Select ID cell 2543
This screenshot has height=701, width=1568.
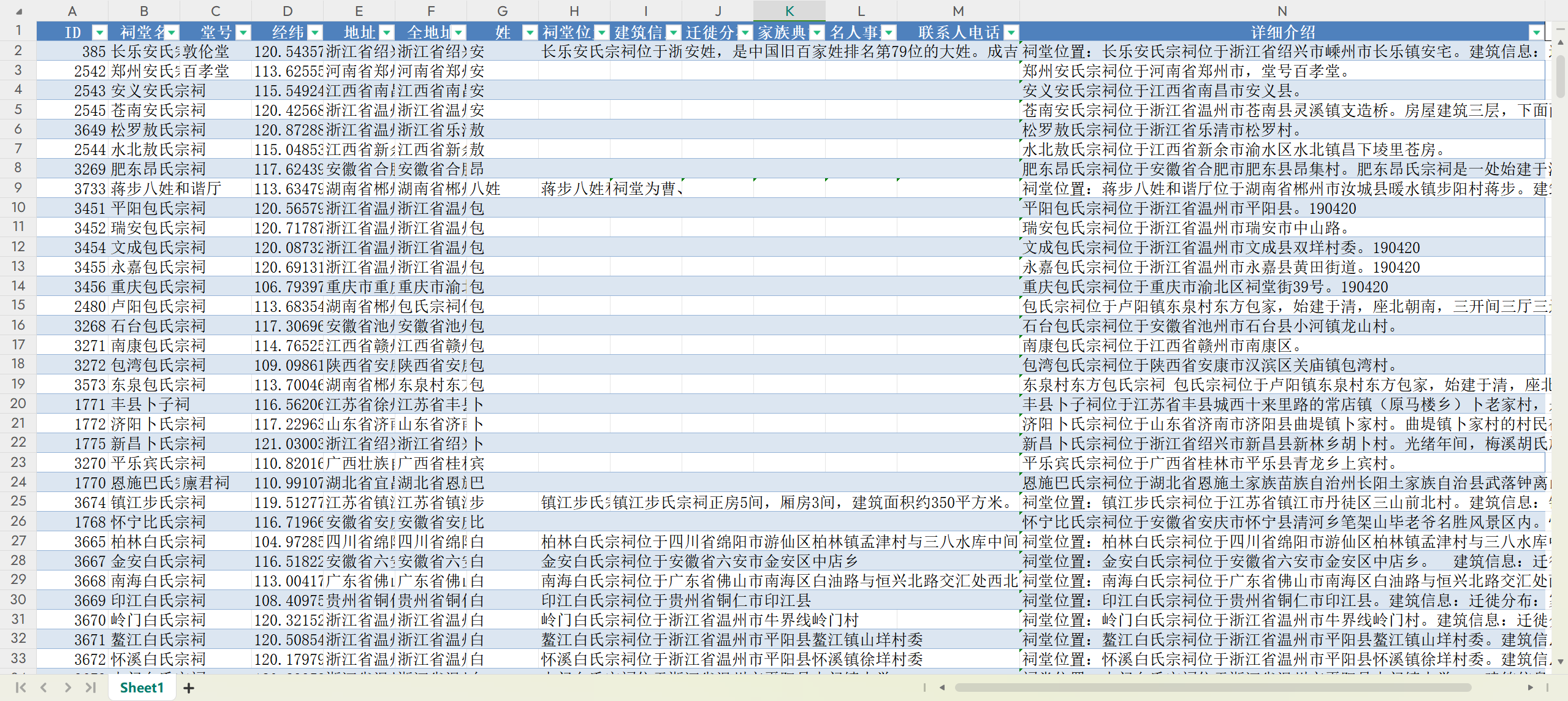tap(72, 91)
